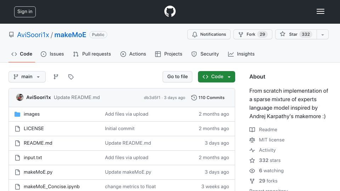
Task: Click the images folder icon
Action: tap(17, 114)
